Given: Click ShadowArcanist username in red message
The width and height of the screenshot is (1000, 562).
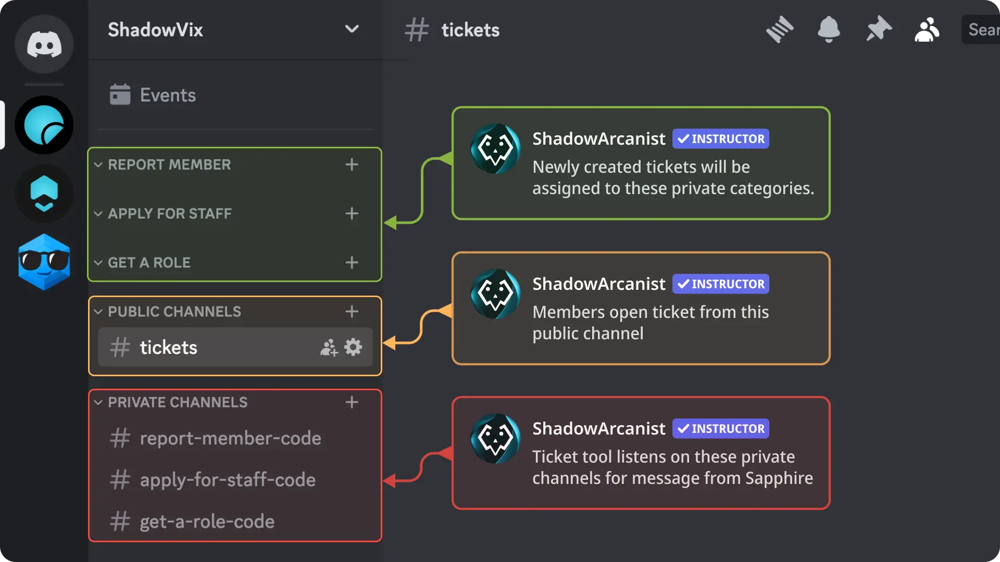Looking at the screenshot, I should [599, 428].
